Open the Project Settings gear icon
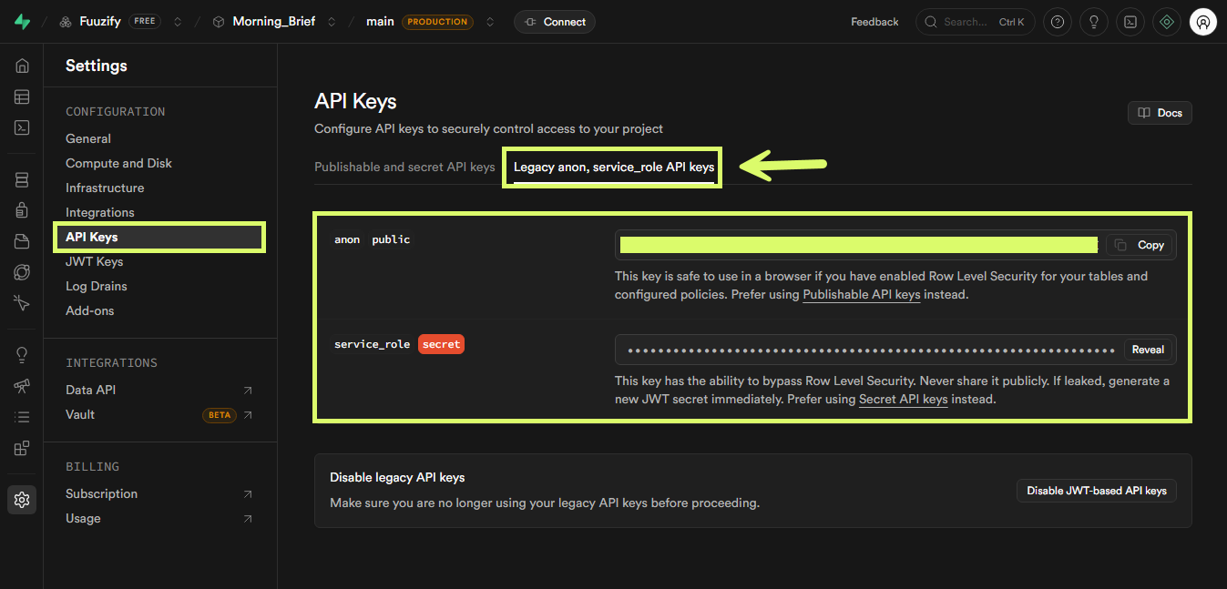 point(22,500)
